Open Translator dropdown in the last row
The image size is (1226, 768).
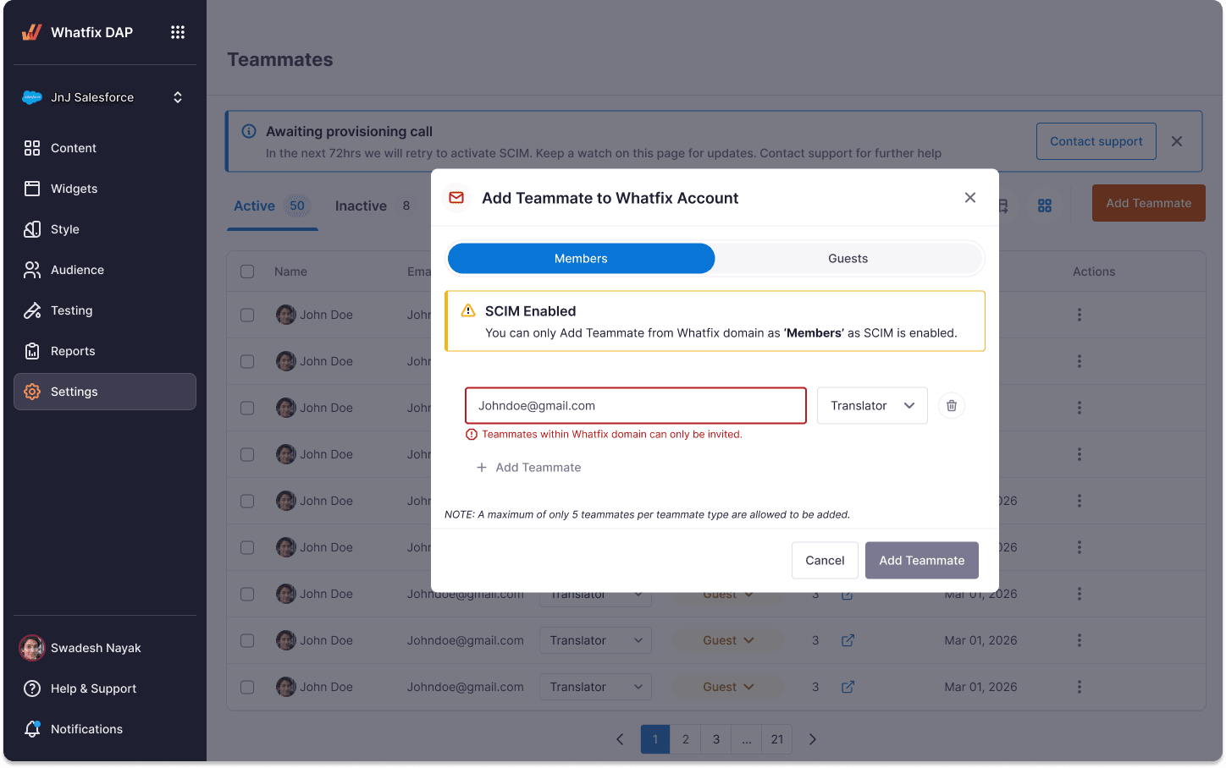click(595, 687)
